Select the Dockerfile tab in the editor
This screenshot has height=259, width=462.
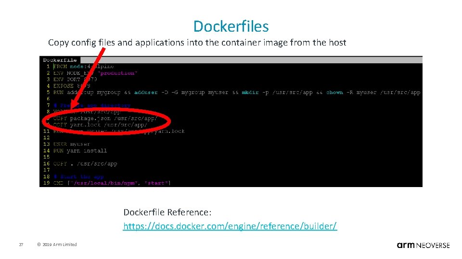[60, 60]
